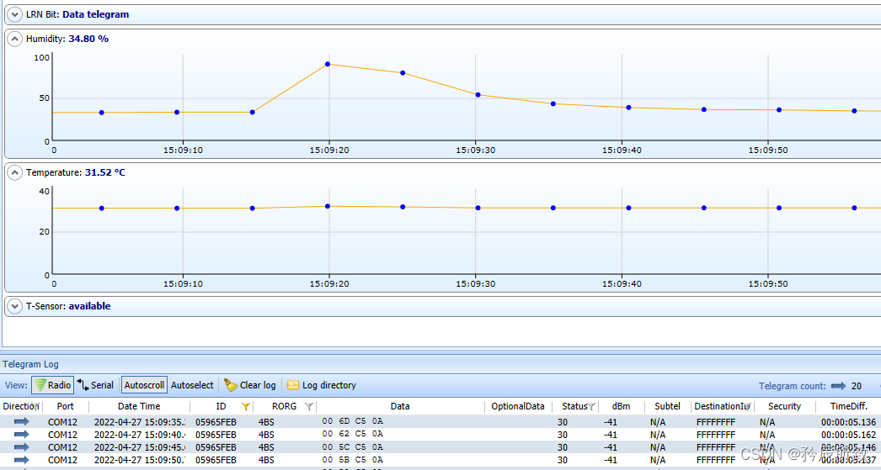Click temperature data point at 15:09:20
This screenshot has height=470, width=881.
(328, 206)
